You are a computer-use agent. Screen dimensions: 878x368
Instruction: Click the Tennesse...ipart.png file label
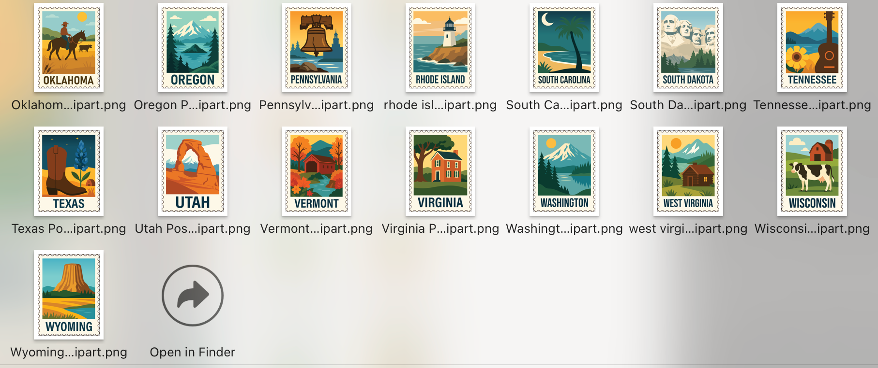click(812, 105)
